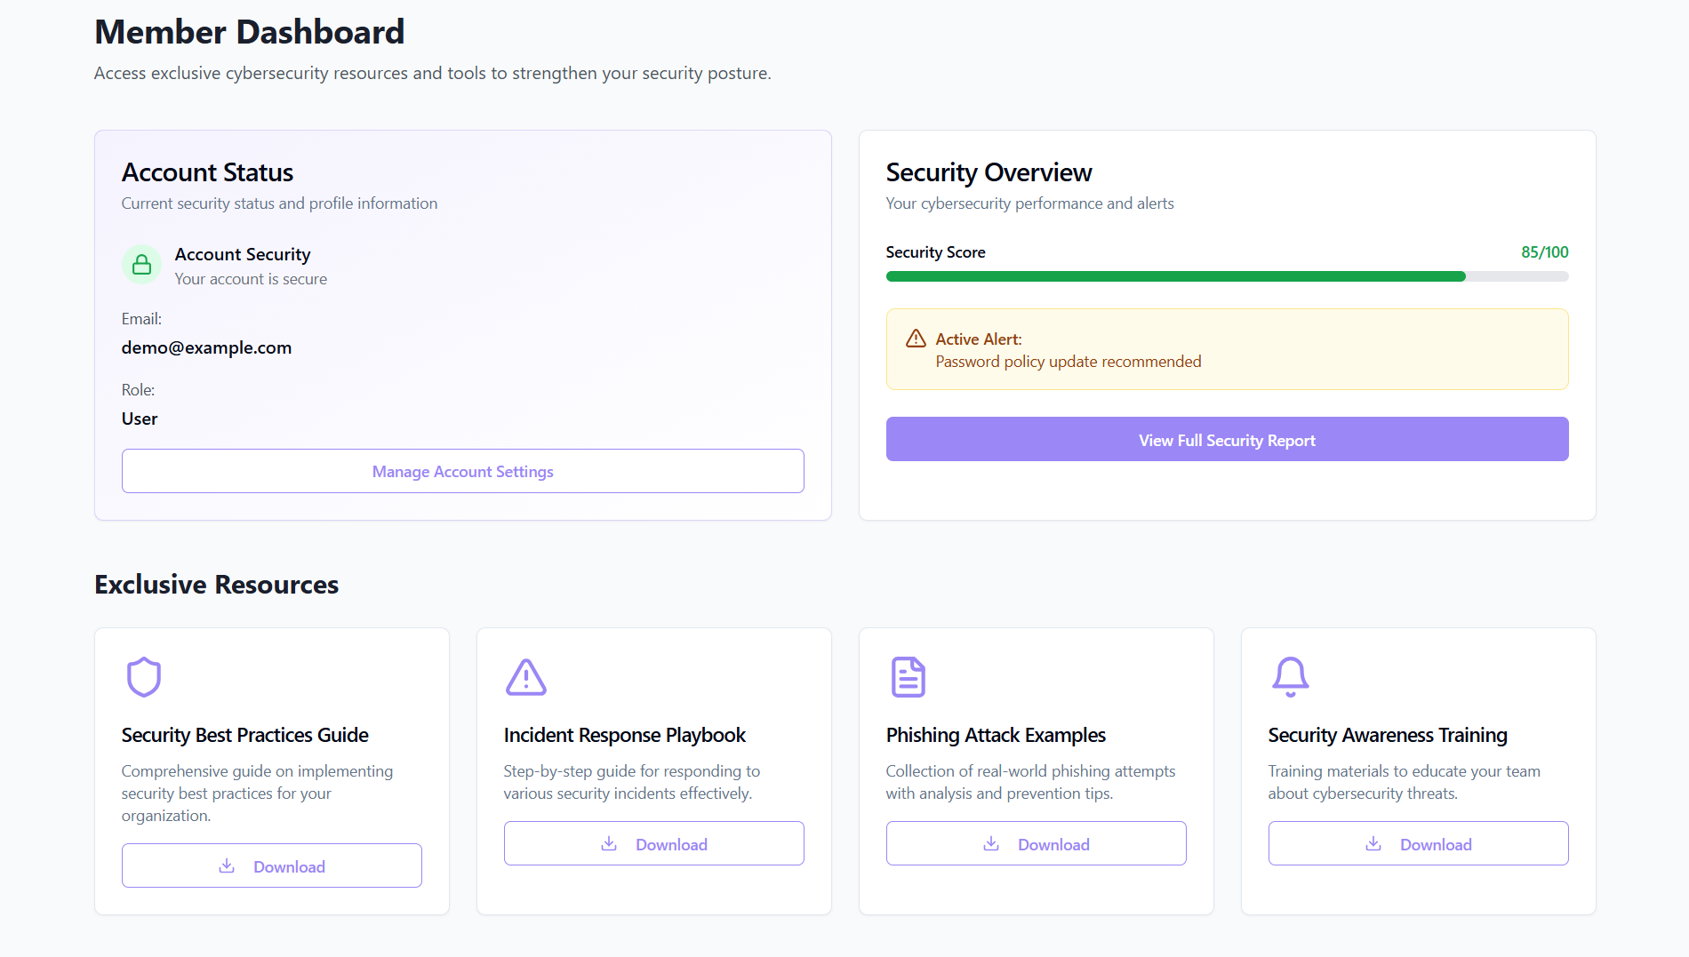Click the Account Security label
Viewport: 1689px width, 957px height.
(x=243, y=254)
